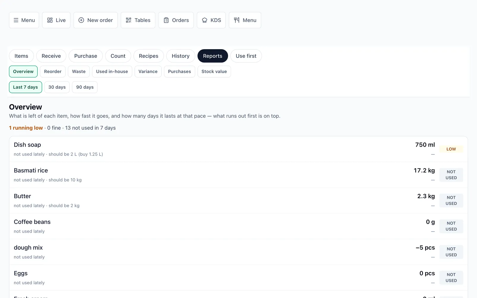Open the hamburger Menu icon
The height and width of the screenshot is (298, 477).
point(16,20)
